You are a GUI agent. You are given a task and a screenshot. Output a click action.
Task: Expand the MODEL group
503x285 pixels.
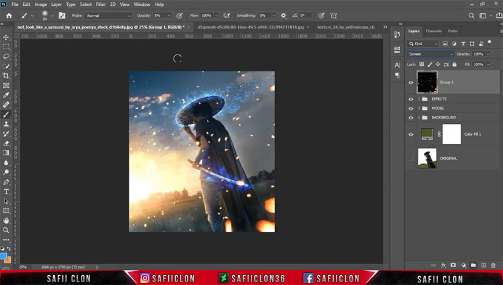click(419, 108)
